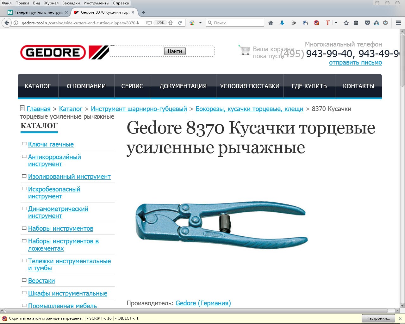Open site information icon in address bar

16,23
